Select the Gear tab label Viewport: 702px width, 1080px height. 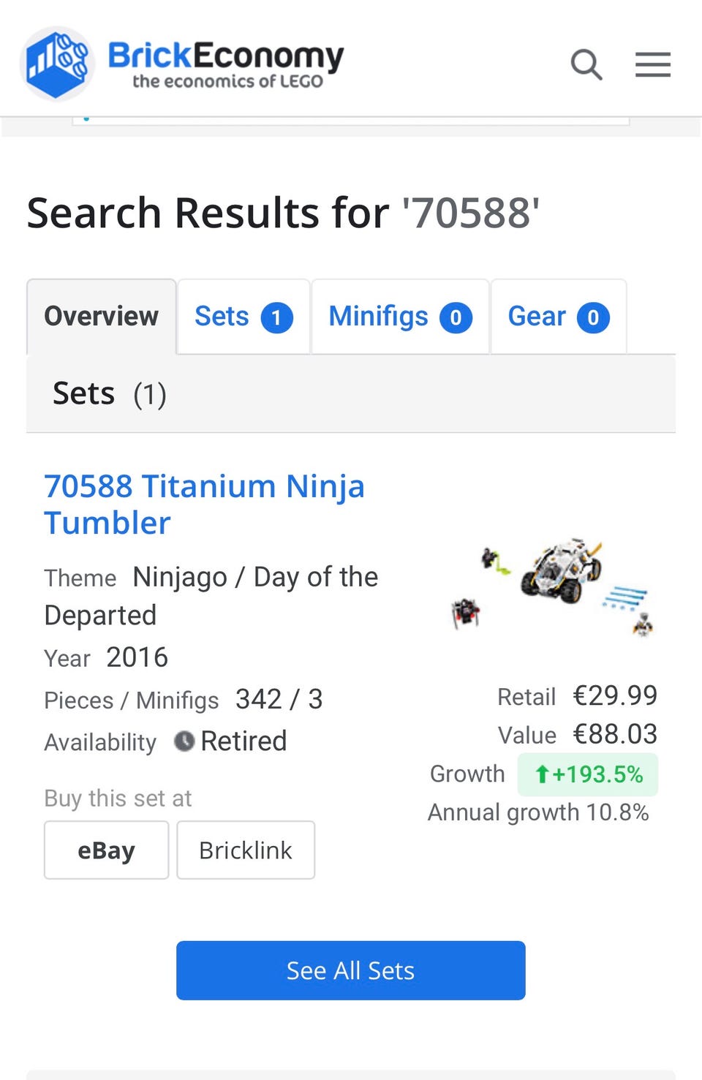(537, 317)
